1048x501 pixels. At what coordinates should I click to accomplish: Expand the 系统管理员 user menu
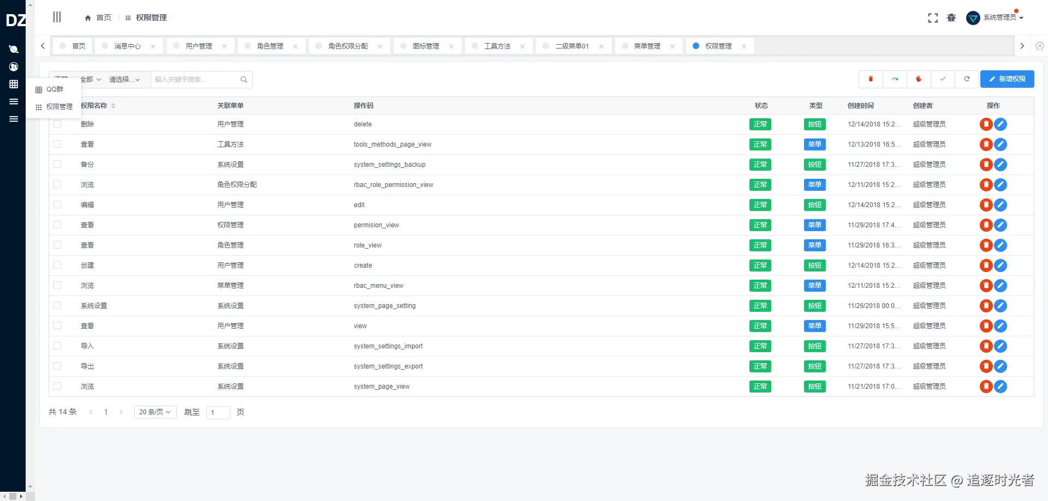point(1003,17)
